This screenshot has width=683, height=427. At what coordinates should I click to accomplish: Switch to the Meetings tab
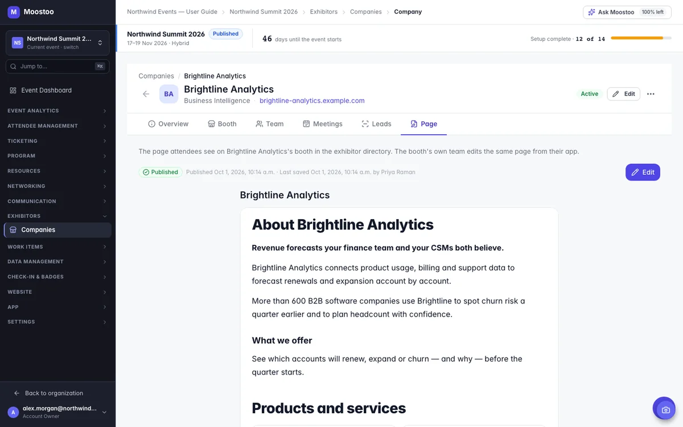coord(322,124)
